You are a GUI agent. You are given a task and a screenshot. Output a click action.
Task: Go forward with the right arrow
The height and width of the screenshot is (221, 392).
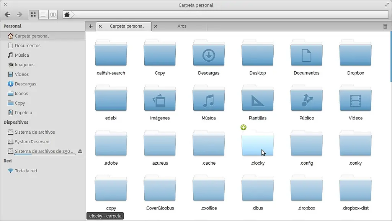pyautogui.click(x=20, y=15)
